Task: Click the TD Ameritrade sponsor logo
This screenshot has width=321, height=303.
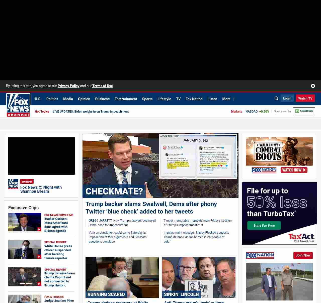Action: pos(304,111)
